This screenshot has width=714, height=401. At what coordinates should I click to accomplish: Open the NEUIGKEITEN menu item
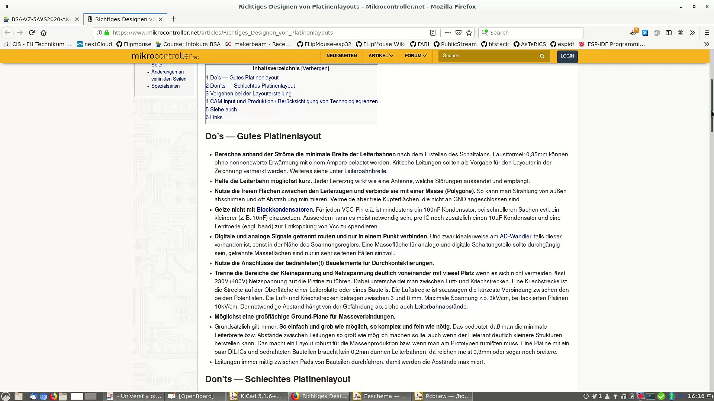[341, 56]
